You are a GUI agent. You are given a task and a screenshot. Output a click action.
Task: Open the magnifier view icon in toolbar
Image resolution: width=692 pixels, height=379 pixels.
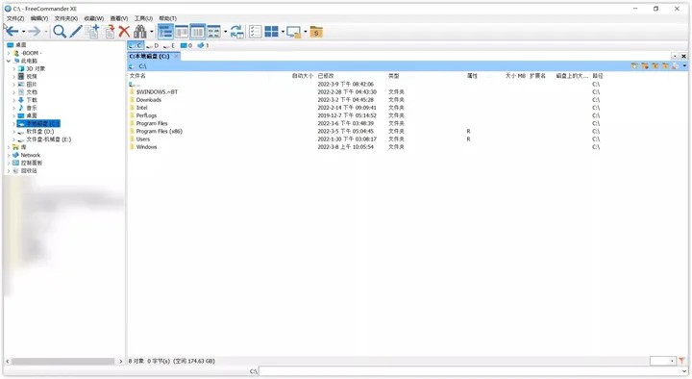click(x=60, y=32)
